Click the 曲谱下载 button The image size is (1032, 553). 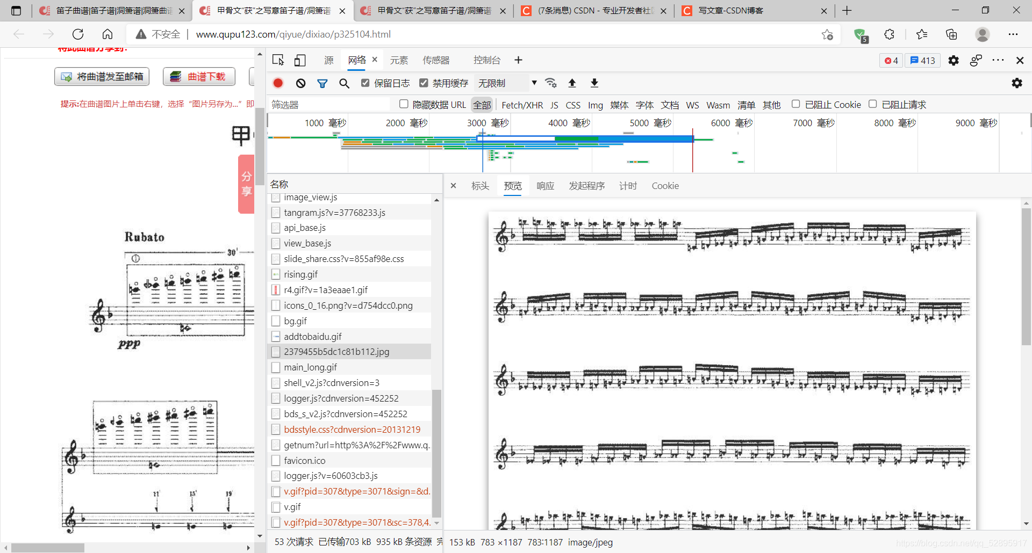(x=199, y=77)
